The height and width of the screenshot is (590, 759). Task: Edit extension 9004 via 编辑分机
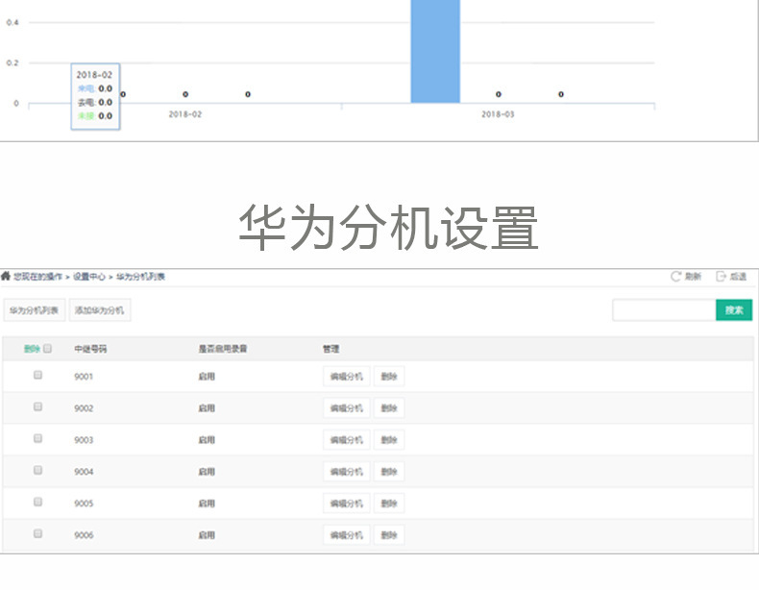tap(347, 472)
